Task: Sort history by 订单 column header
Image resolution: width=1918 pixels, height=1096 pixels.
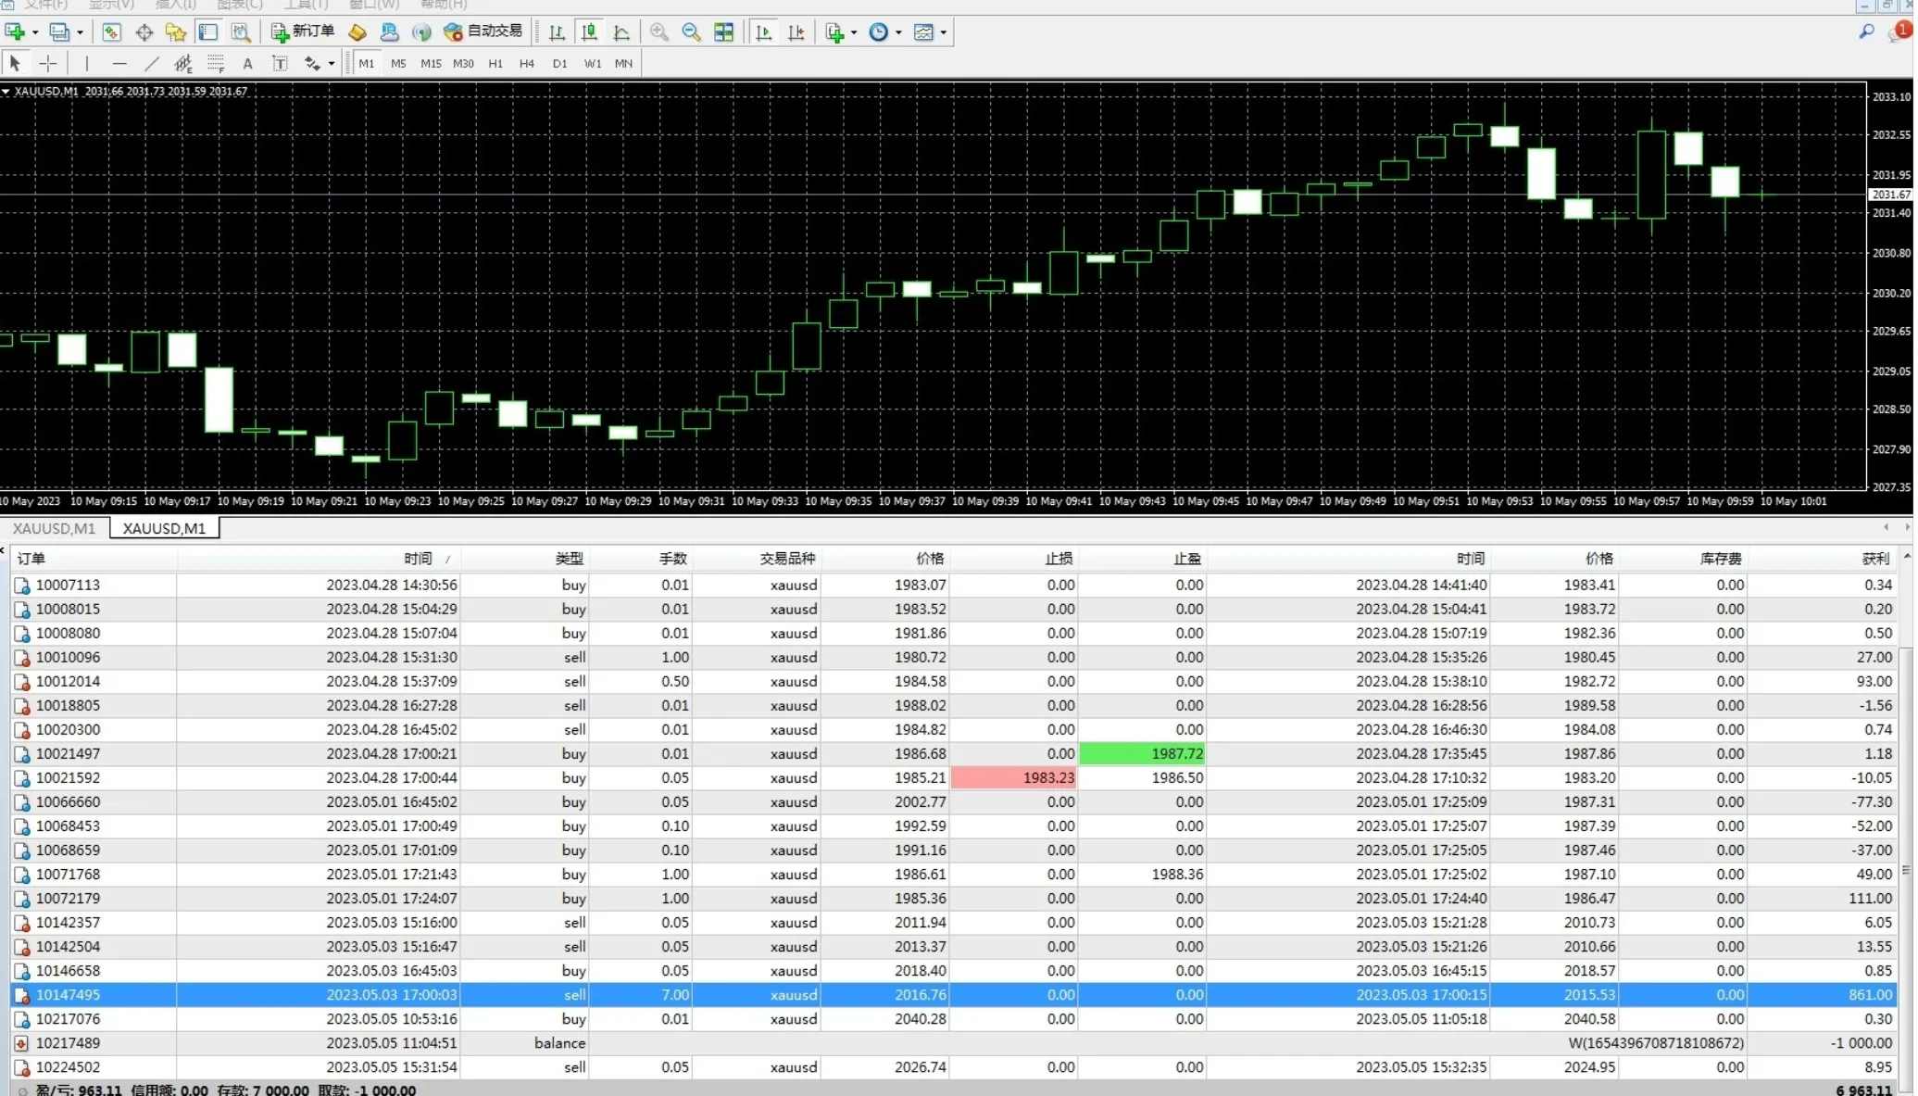Action: 94,559
